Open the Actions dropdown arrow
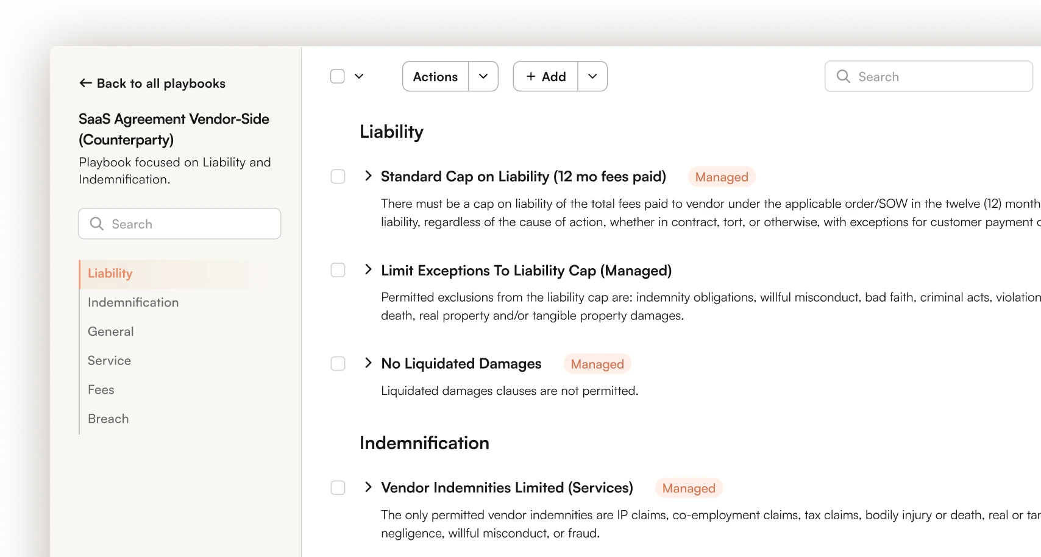Image resolution: width=1041 pixels, height=557 pixels. click(483, 76)
